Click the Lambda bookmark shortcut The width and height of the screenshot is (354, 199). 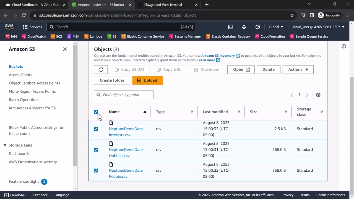[x=93, y=36]
